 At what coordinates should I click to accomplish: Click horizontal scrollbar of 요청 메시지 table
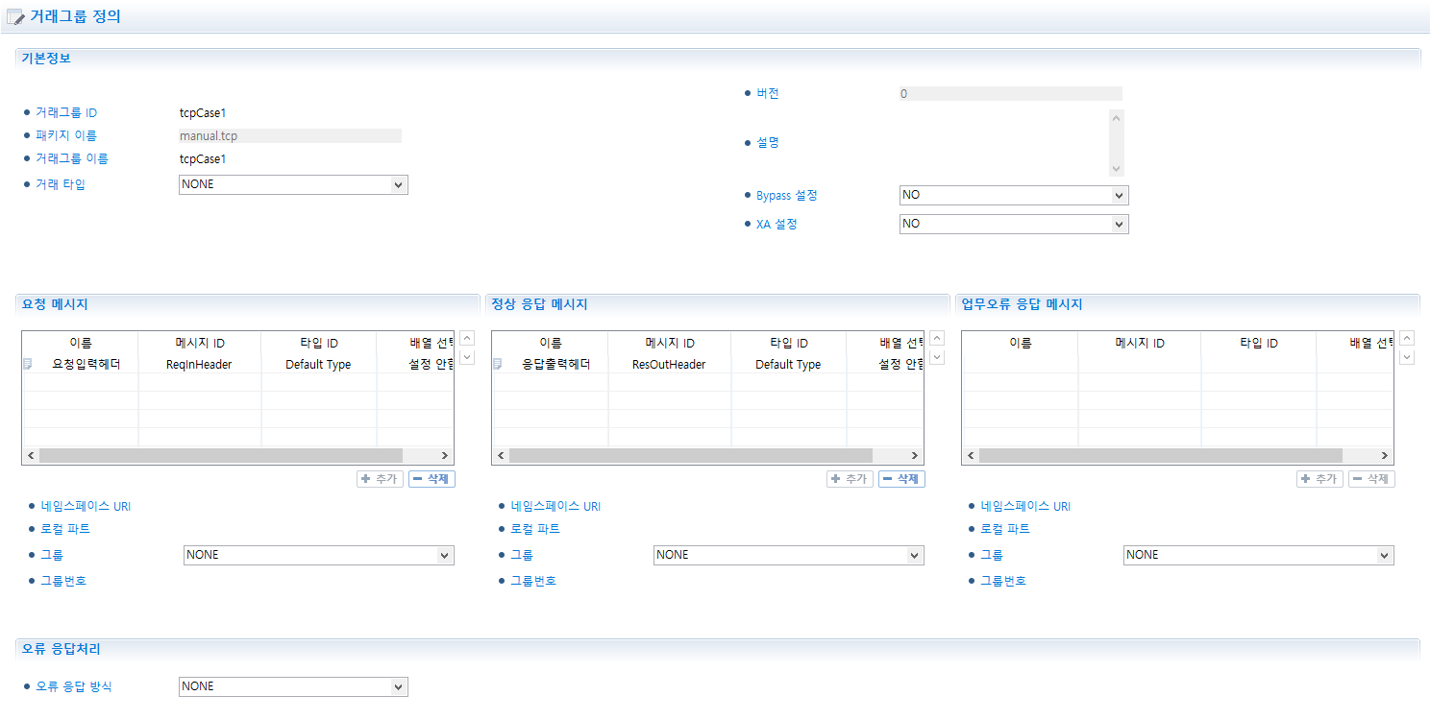[x=221, y=456]
